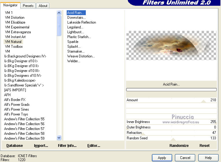Image resolution: width=221 pixels, height=162 pixels.
Task: Select the Legoland... filter
Action: (x=75, y=27)
